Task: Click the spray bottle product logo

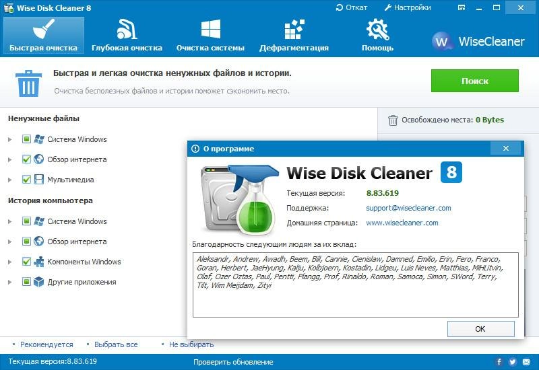Action: [240, 200]
